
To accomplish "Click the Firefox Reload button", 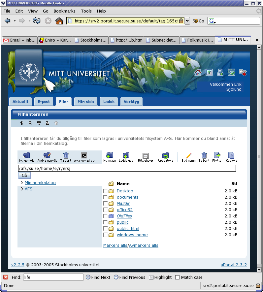I will (x=37, y=20).
